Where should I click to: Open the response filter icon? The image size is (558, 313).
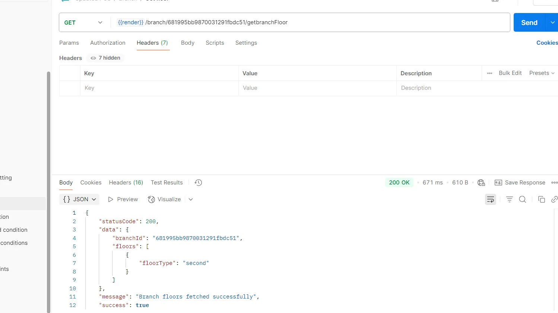[509, 200]
